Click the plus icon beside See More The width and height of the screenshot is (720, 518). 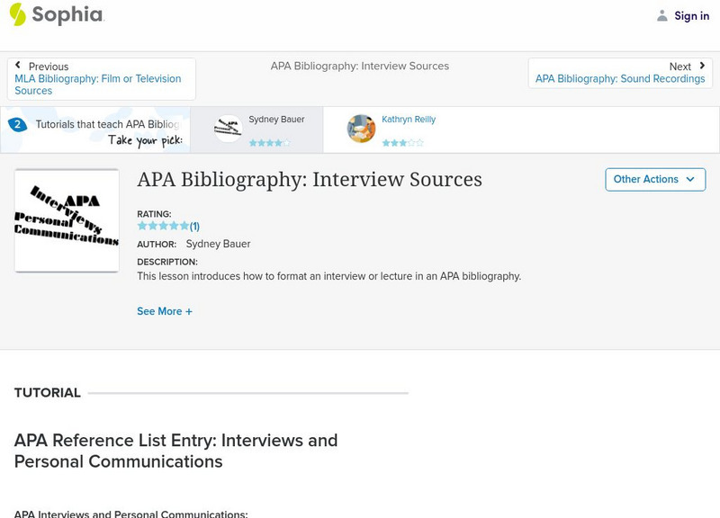(x=189, y=312)
